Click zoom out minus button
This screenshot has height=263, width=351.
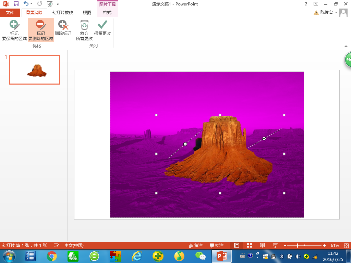pyautogui.click(x=285, y=246)
